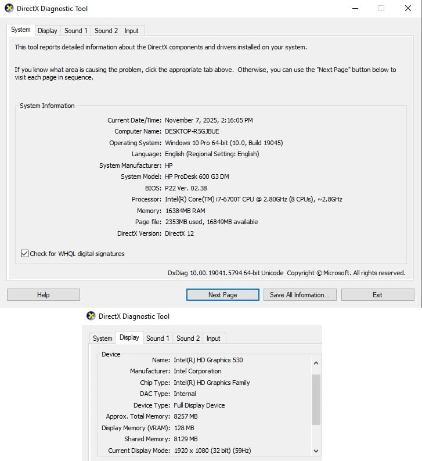This screenshot has height=461, width=422.
Task: Click the Device panel scrollbar thumb
Action: coord(316,399)
